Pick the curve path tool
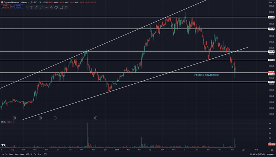This screenshot has width=276, height=157. tap(66, 7)
